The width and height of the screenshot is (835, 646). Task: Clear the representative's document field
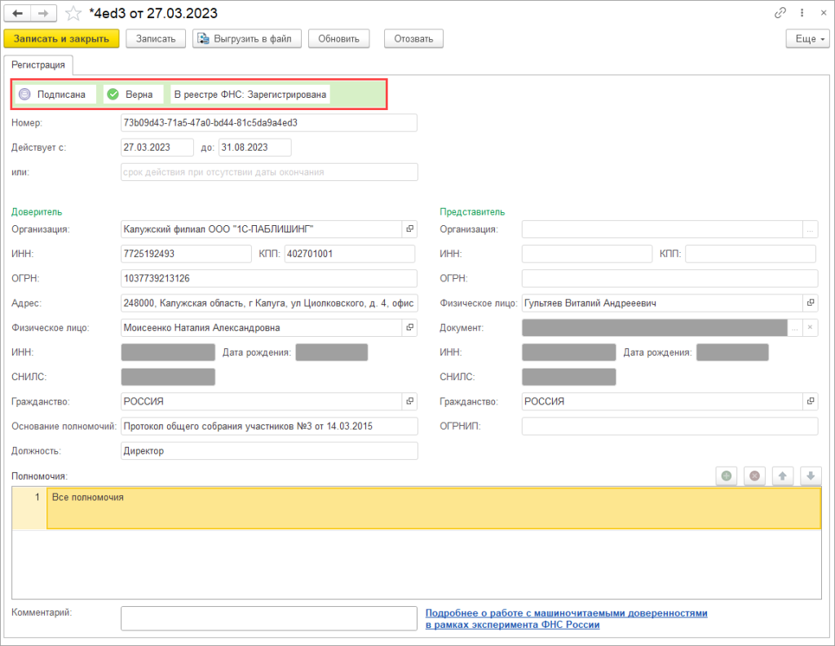pyautogui.click(x=810, y=327)
